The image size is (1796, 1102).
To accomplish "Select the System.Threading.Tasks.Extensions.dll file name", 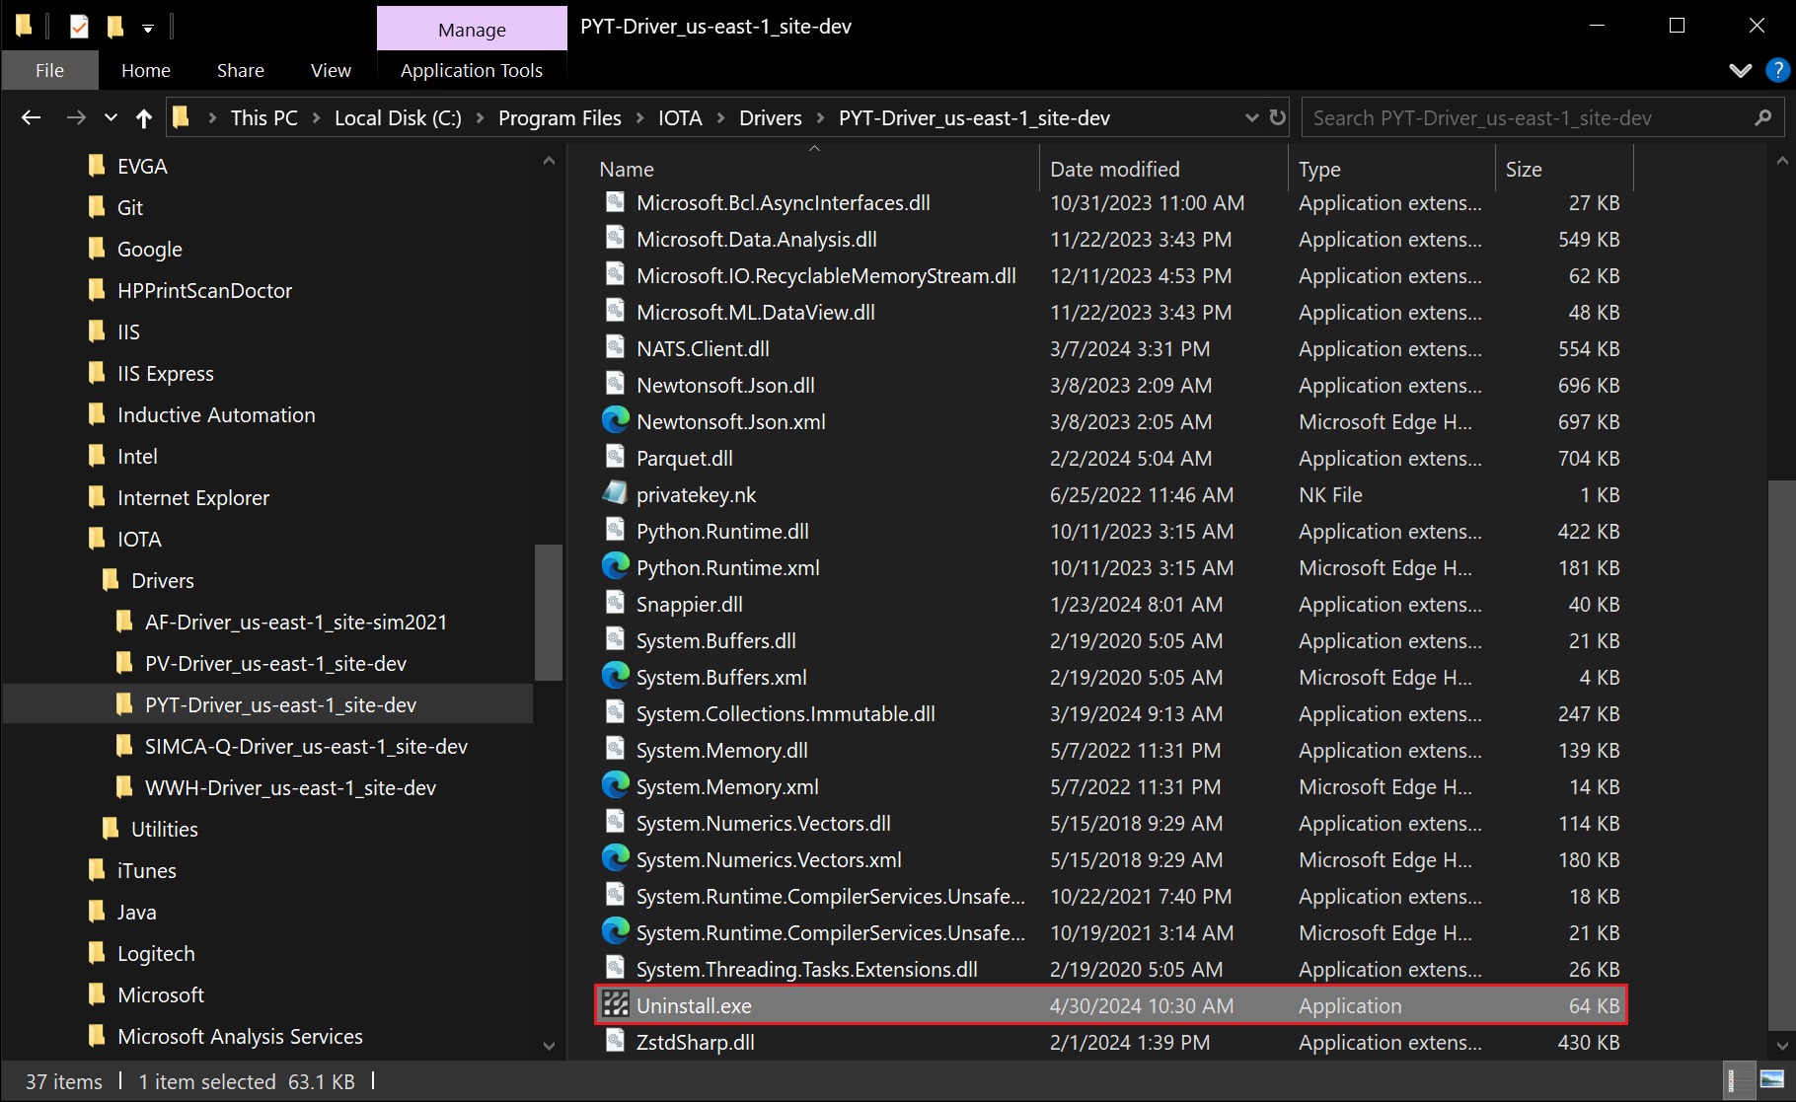I will click(x=806, y=969).
